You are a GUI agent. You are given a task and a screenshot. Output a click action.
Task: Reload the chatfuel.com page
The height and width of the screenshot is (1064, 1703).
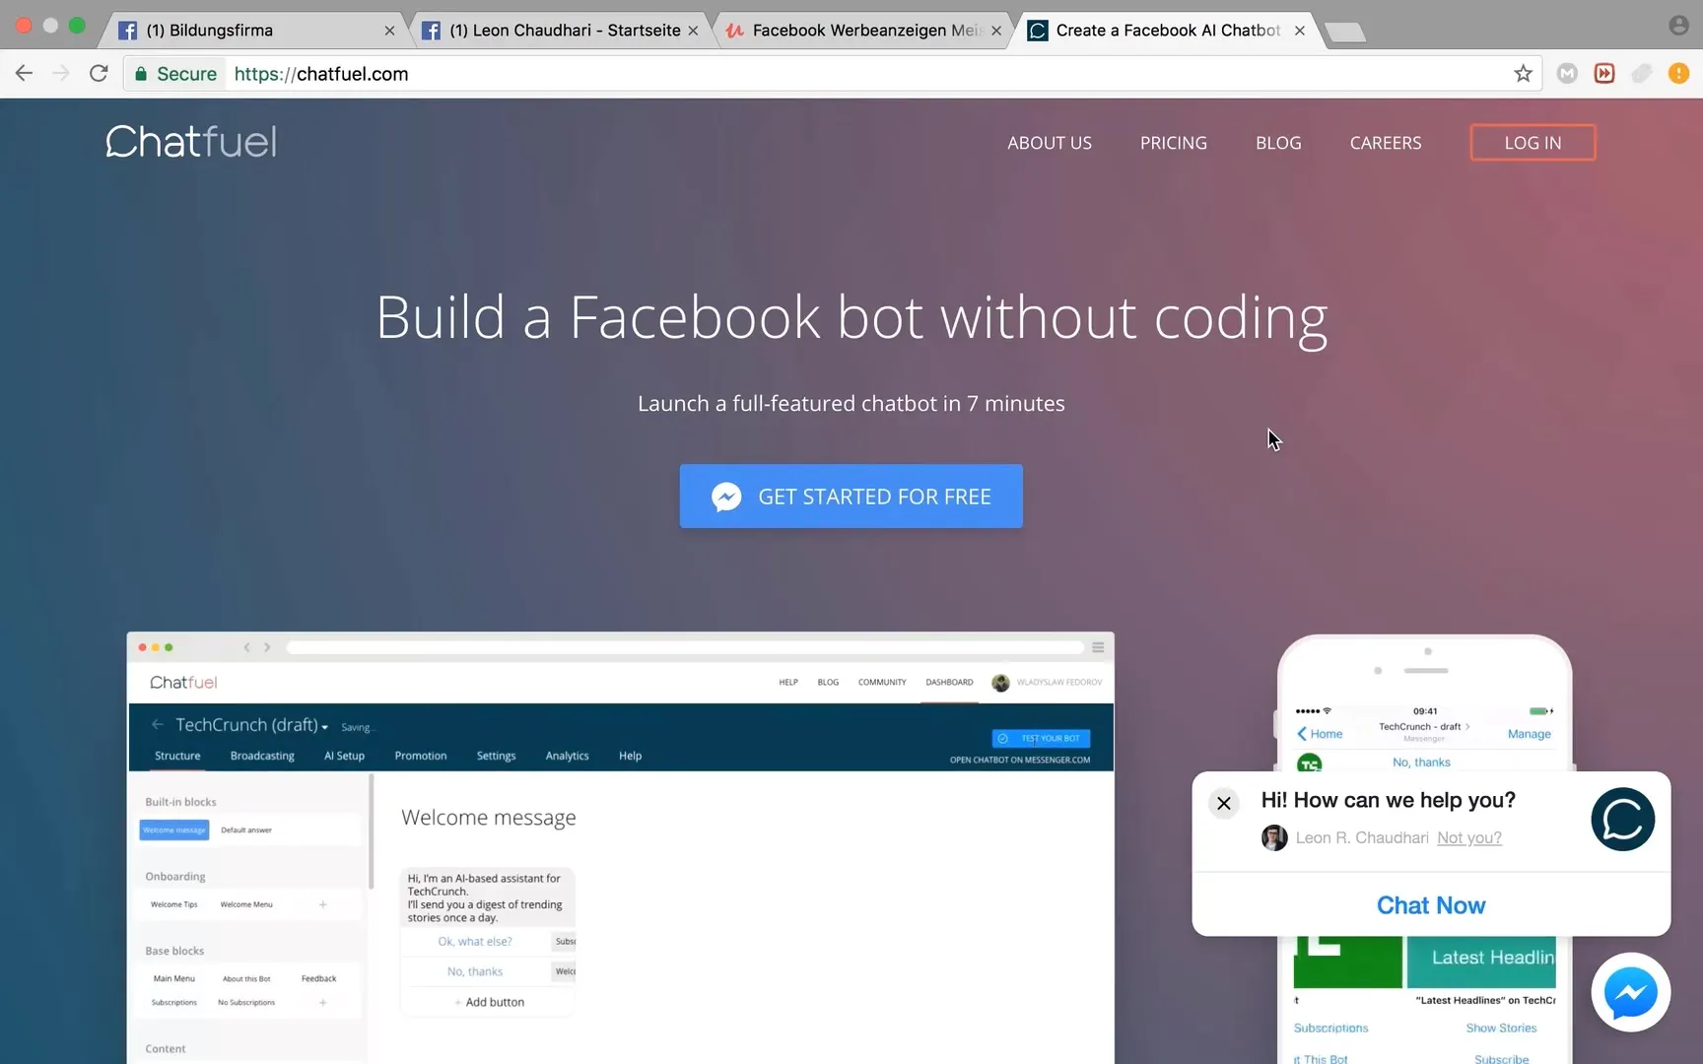pyautogui.click(x=99, y=74)
